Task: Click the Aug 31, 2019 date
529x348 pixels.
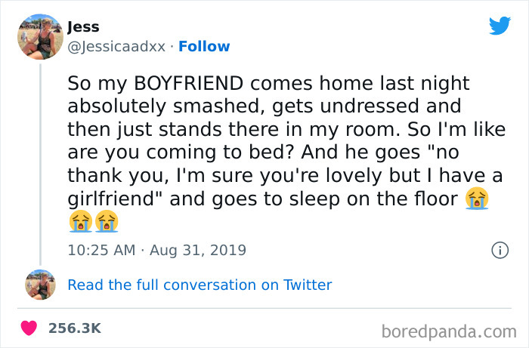Action: (x=198, y=250)
